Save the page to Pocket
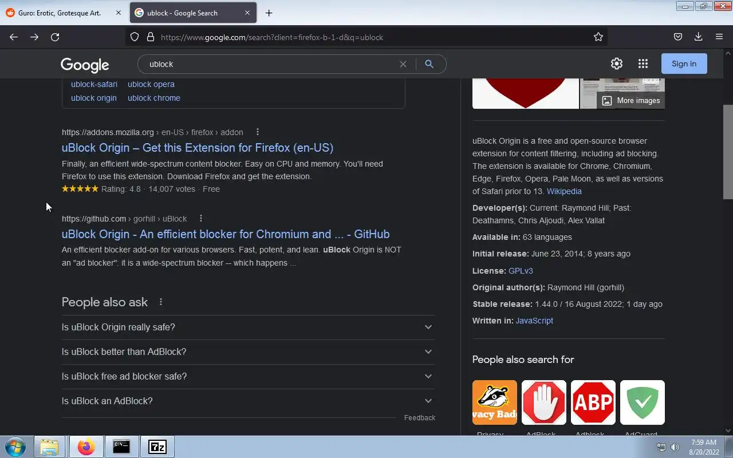Screen dimensions: 733x458 point(678,37)
